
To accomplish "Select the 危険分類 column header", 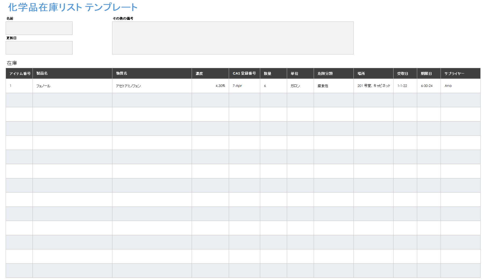I will tap(334, 73).
